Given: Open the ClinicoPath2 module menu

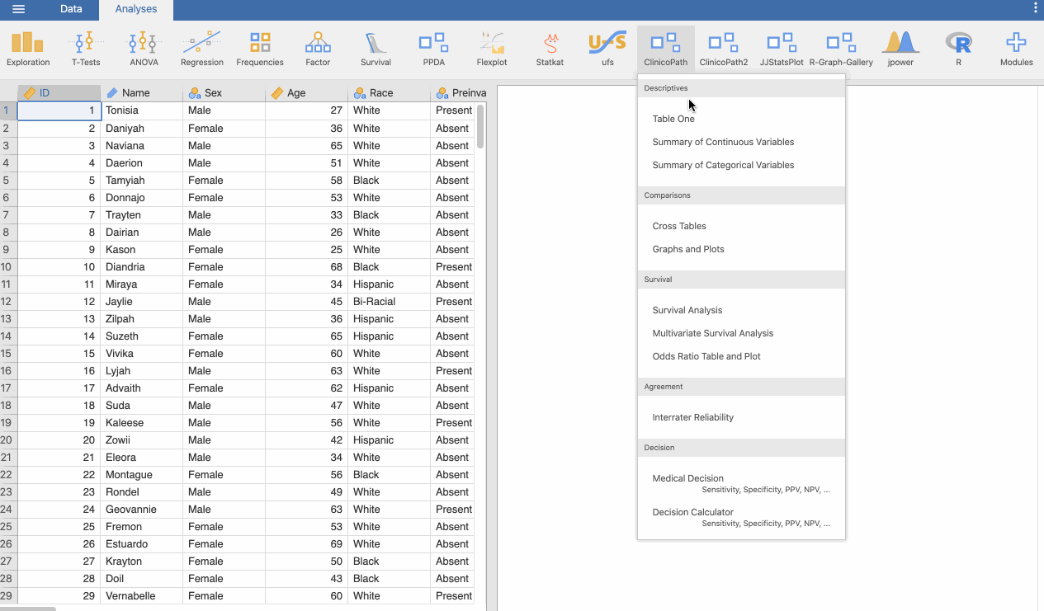Looking at the screenshot, I should (x=724, y=49).
